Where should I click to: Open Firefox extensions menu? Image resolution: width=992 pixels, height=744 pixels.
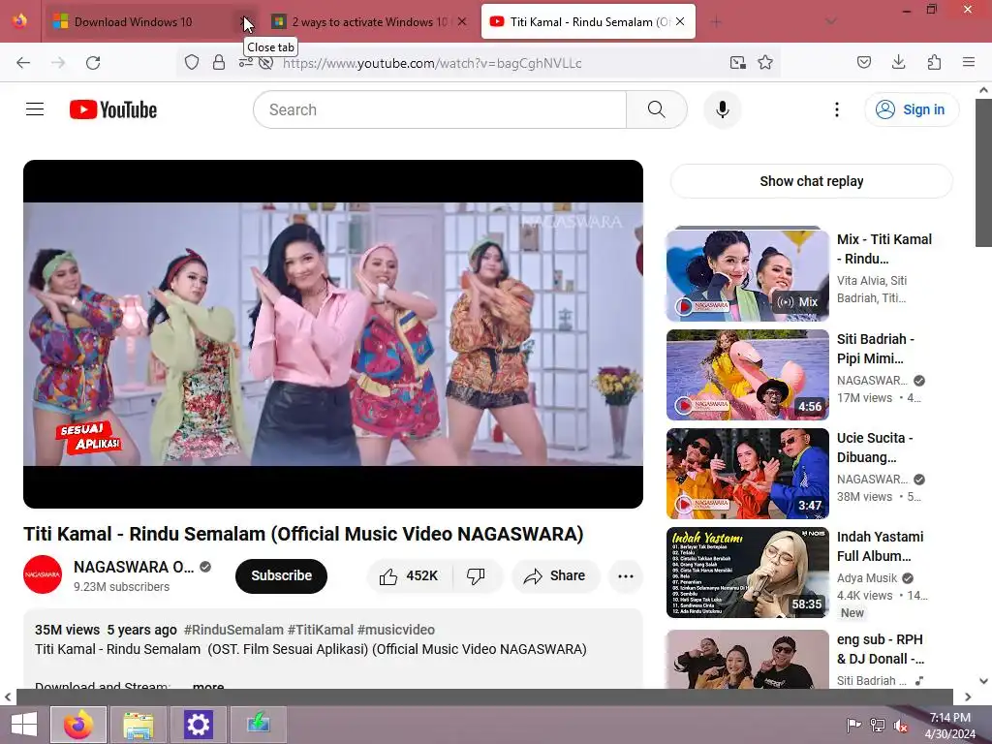(934, 62)
